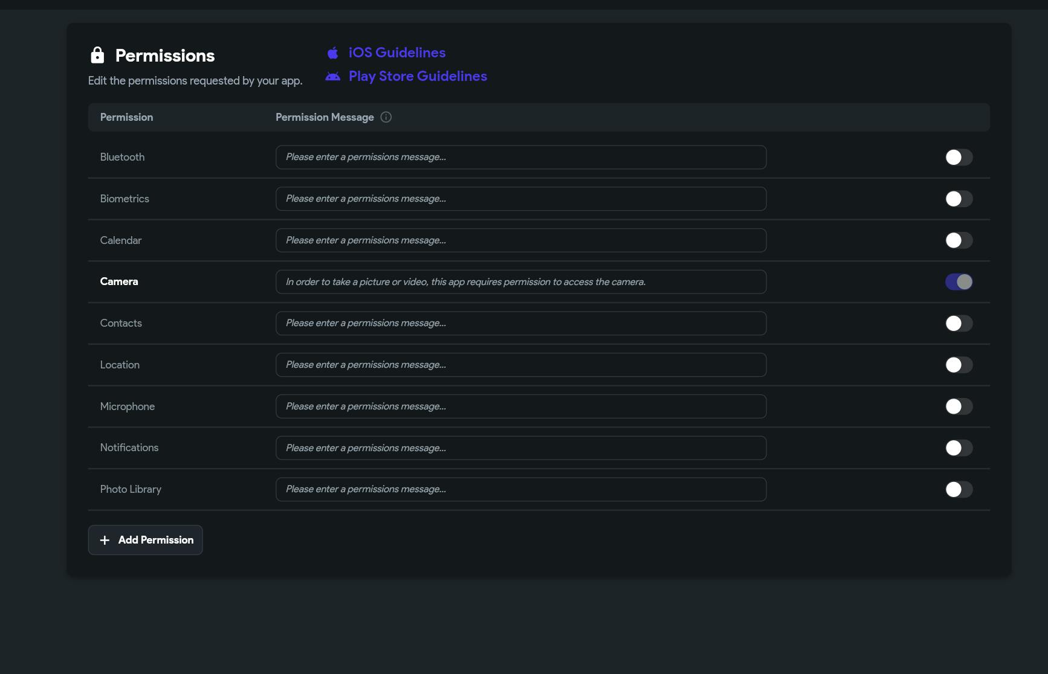
Task: Click the Android icon beside Play Store Guidelines
Action: coord(332,77)
